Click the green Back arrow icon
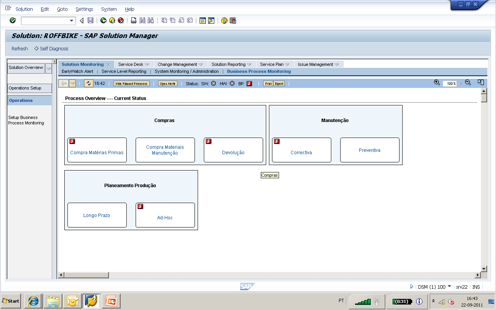 click(x=103, y=21)
